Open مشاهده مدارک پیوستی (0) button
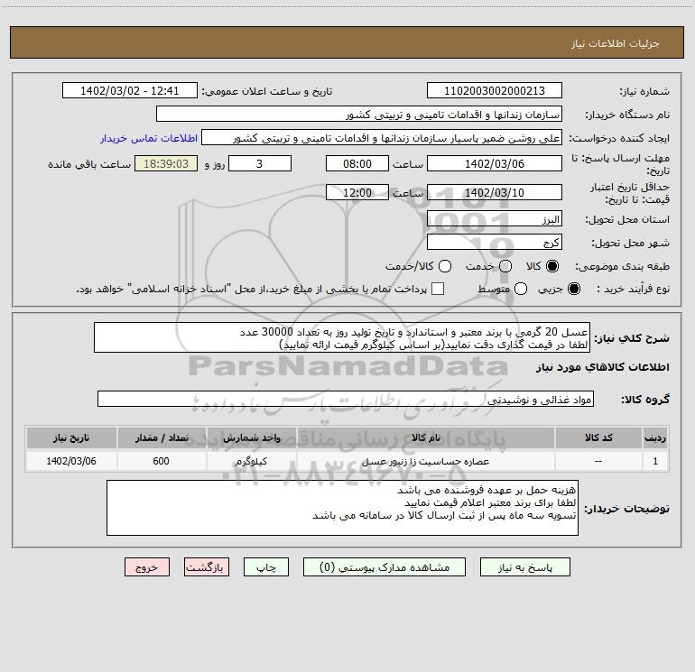The height and width of the screenshot is (672, 695). [x=385, y=567]
